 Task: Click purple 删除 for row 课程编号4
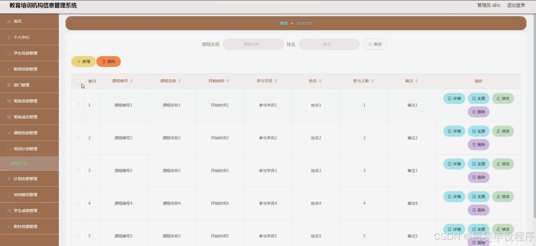tap(478, 210)
